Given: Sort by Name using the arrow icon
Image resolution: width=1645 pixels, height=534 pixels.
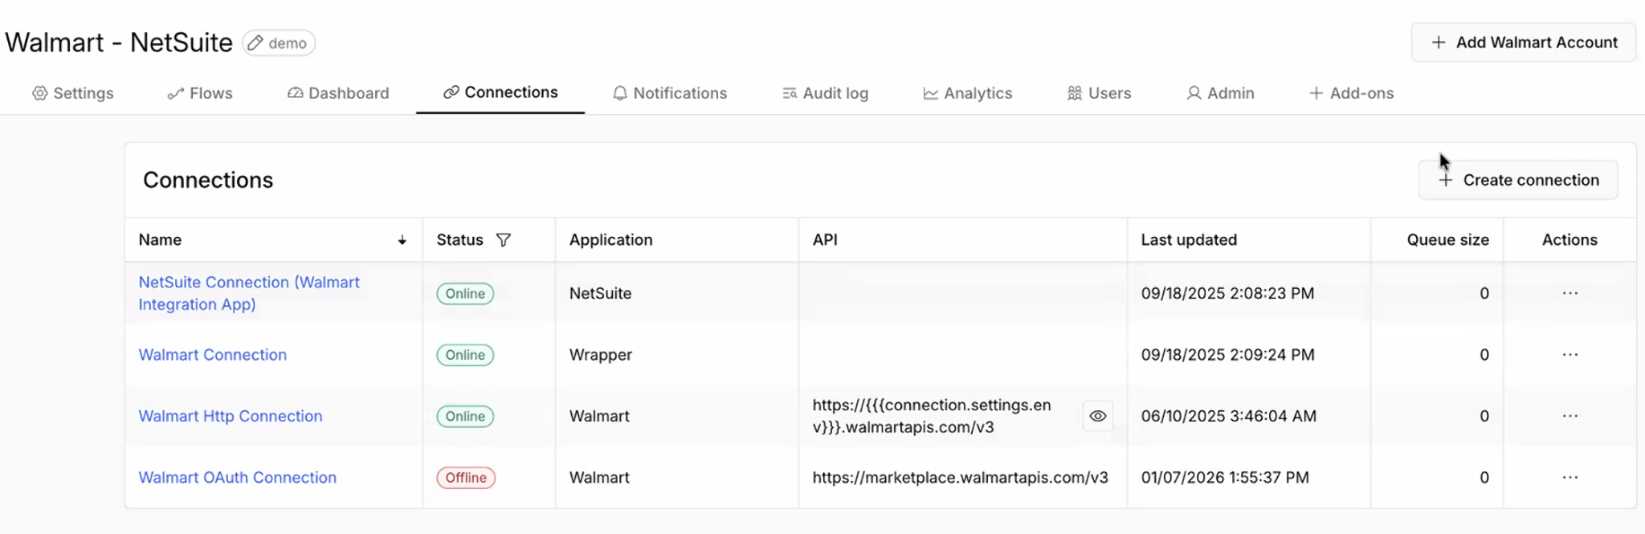Looking at the screenshot, I should tap(402, 240).
